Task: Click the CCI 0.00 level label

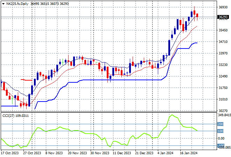Action: point(221,139)
